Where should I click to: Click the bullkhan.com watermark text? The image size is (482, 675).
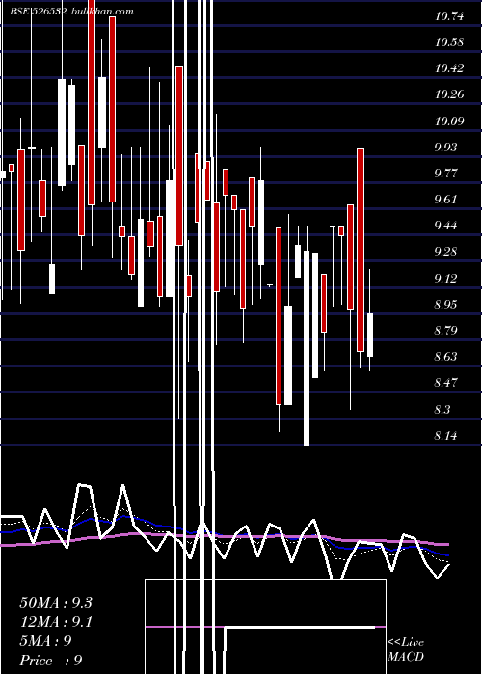pos(101,12)
